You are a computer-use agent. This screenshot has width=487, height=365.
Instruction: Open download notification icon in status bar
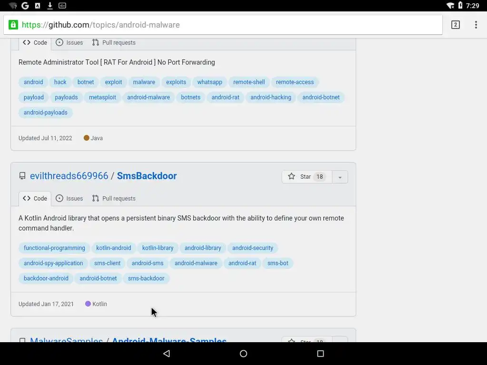tap(49, 6)
